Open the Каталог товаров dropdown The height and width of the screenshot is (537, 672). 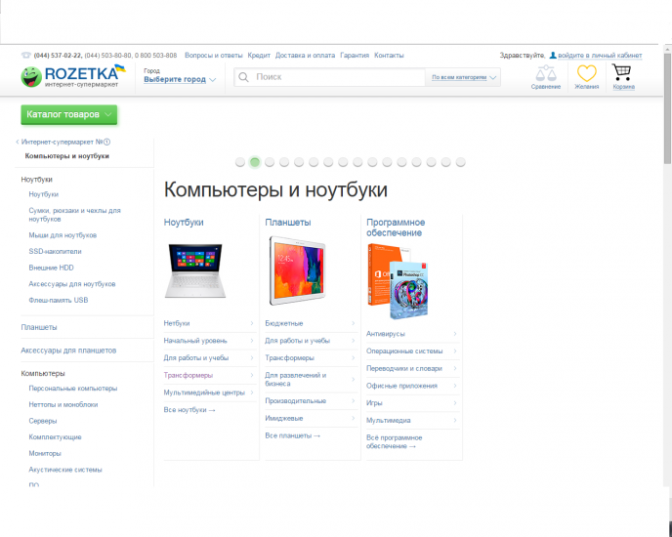(x=68, y=115)
